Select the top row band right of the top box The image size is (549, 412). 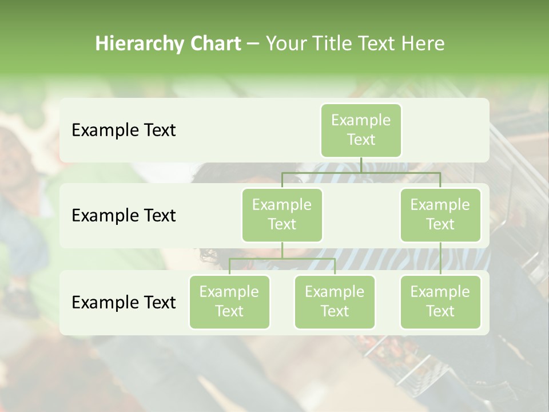point(445,130)
